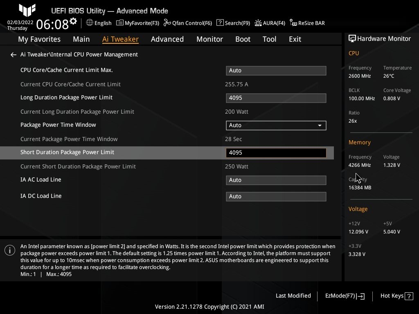This screenshot has height=314, width=419.
Task: Open Search(F9)
Action: (233, 23)
